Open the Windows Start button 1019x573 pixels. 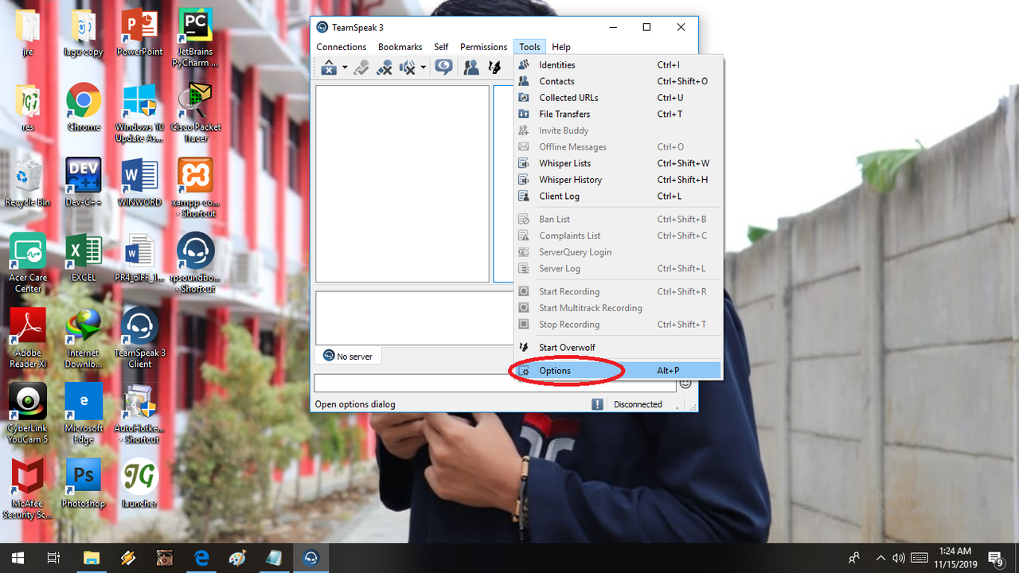pos(18,558)
